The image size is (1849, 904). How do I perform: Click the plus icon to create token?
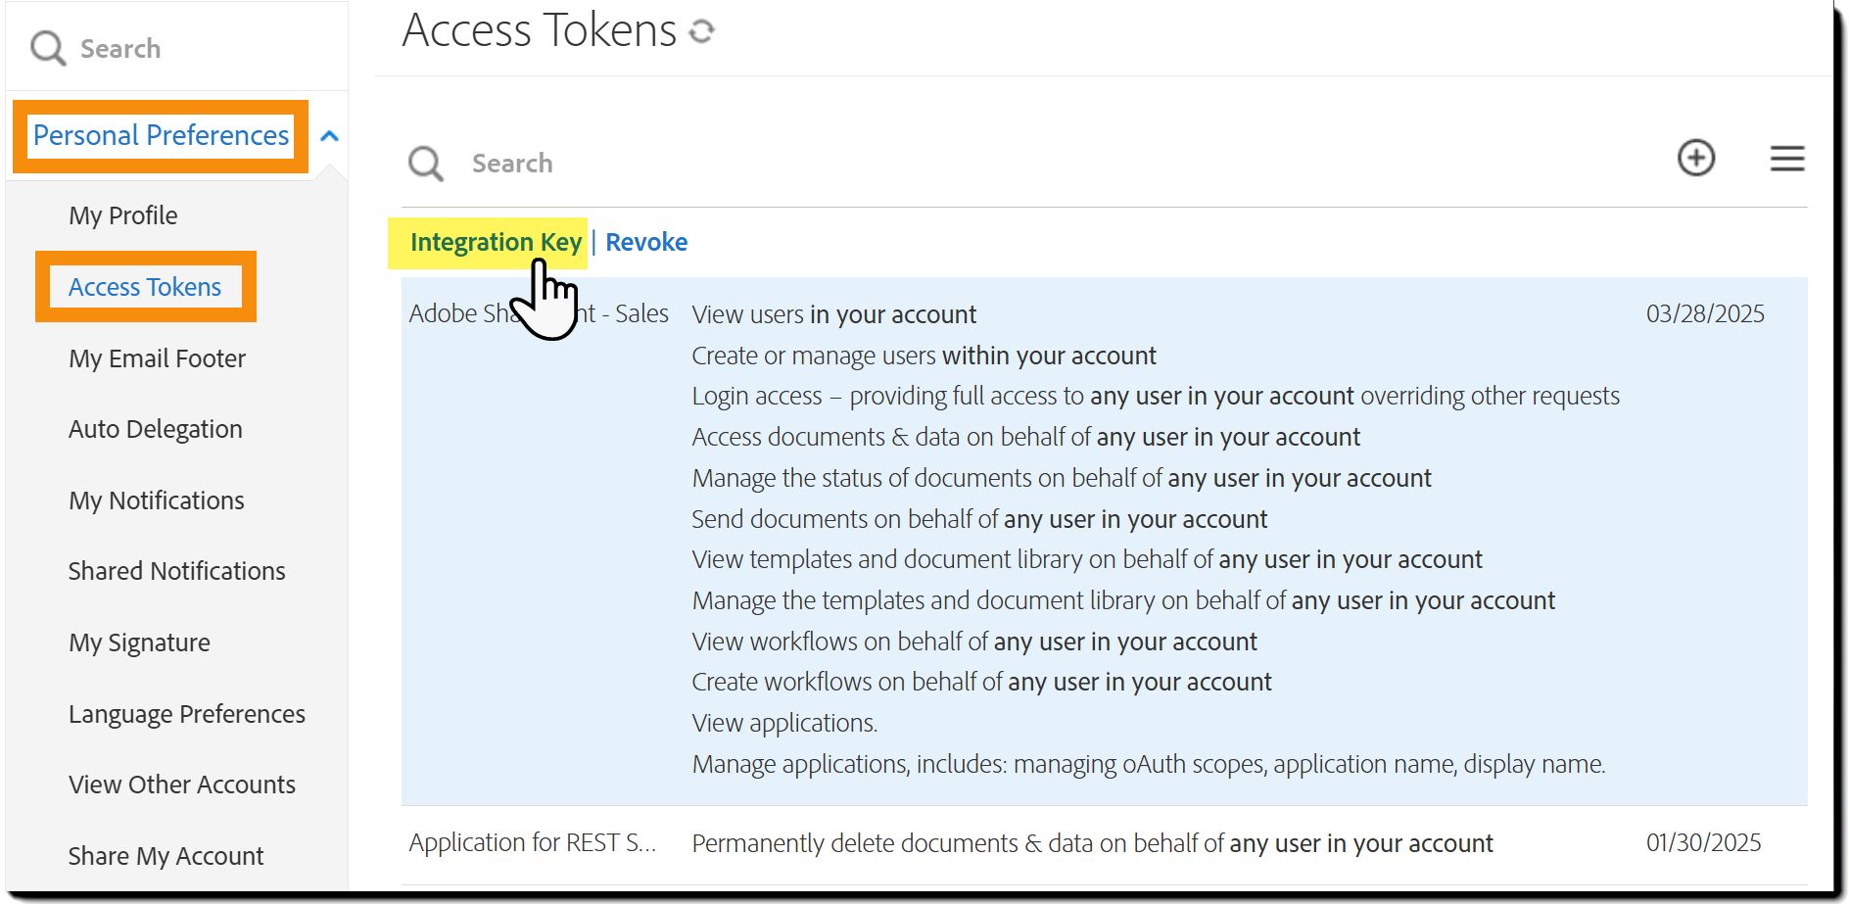click(x=1696, y=158)
